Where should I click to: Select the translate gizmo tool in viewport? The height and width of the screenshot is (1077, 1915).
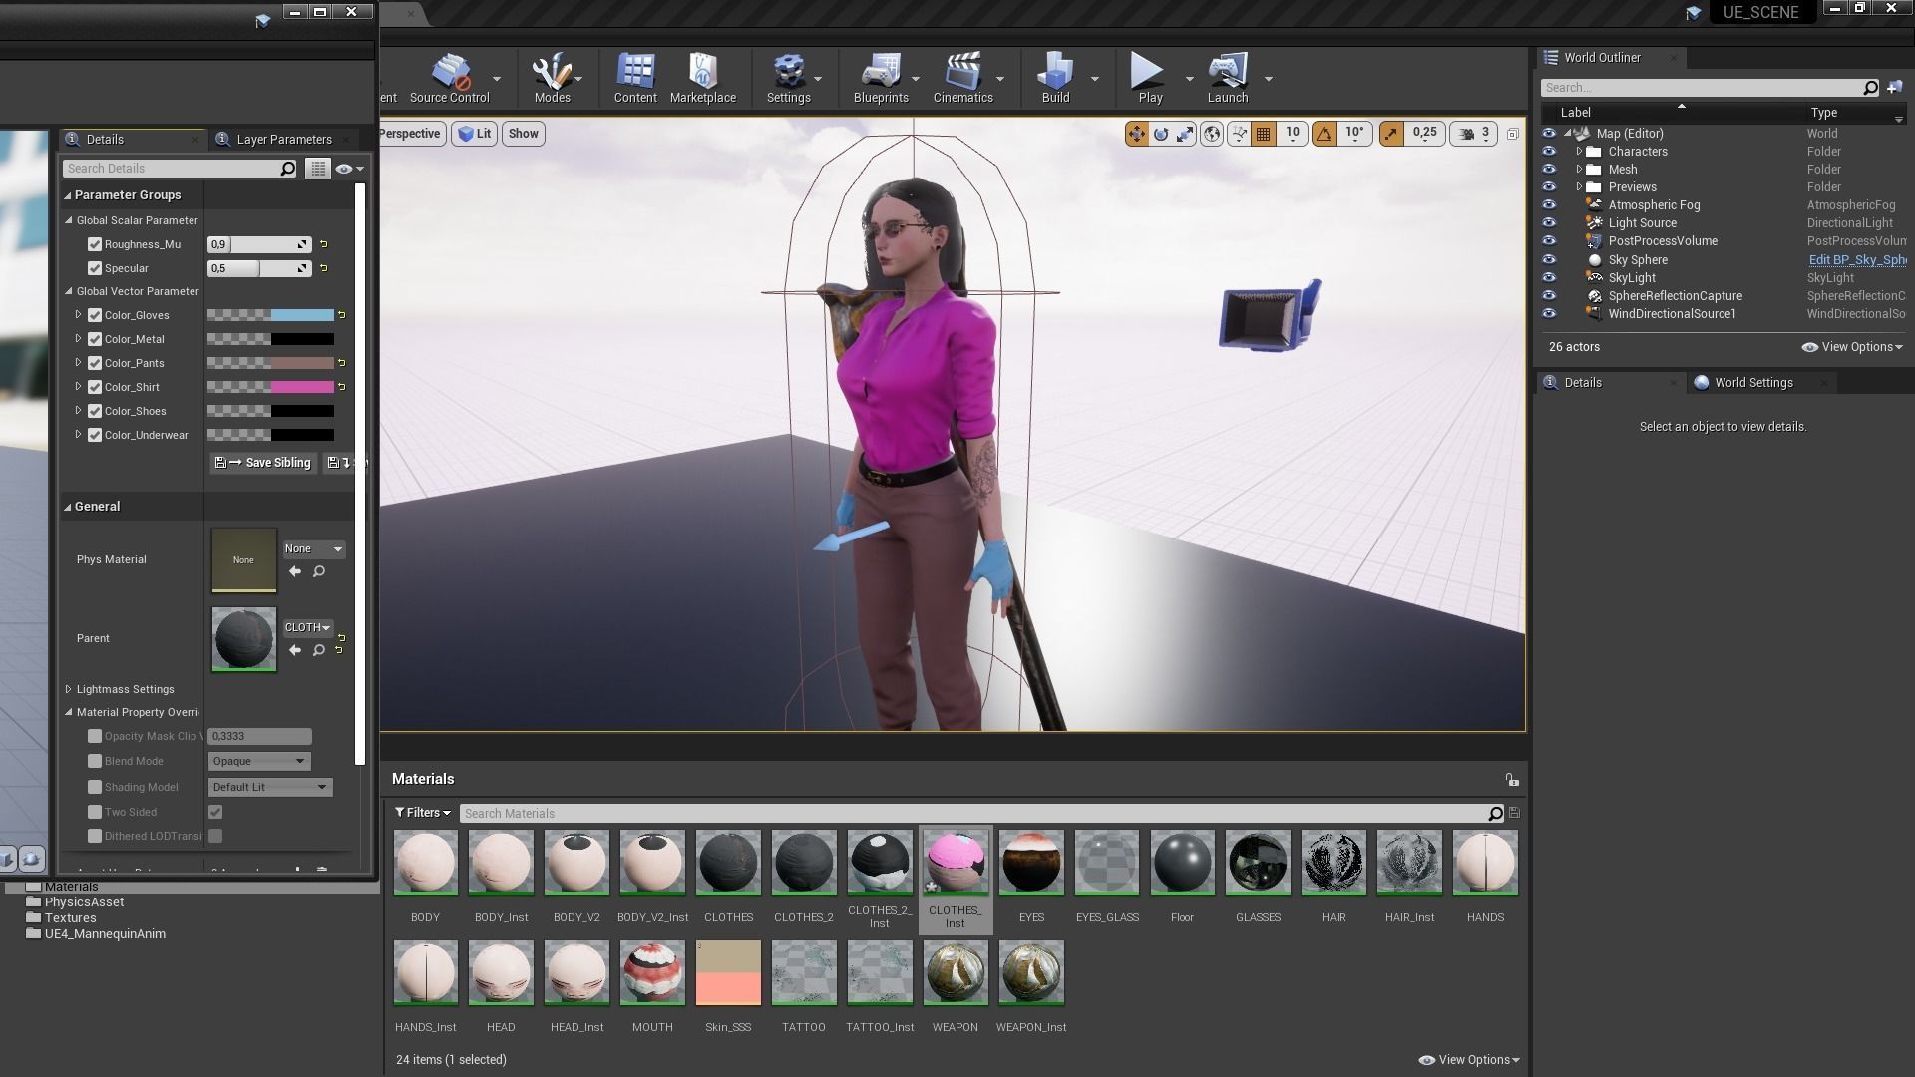pos(1136,134)
